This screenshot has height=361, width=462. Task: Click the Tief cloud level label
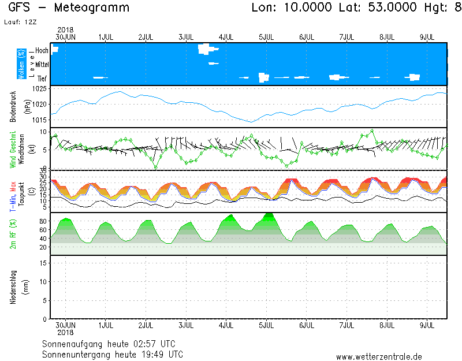pos(43,77)
